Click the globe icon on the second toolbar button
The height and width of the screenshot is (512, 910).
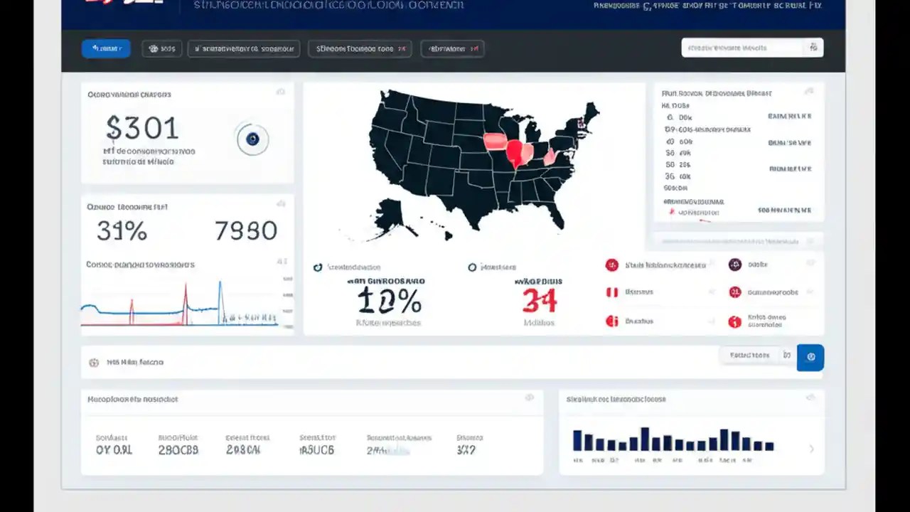point(154,48)
